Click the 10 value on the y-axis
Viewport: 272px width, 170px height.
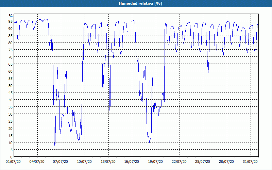(x=11, y=142)
